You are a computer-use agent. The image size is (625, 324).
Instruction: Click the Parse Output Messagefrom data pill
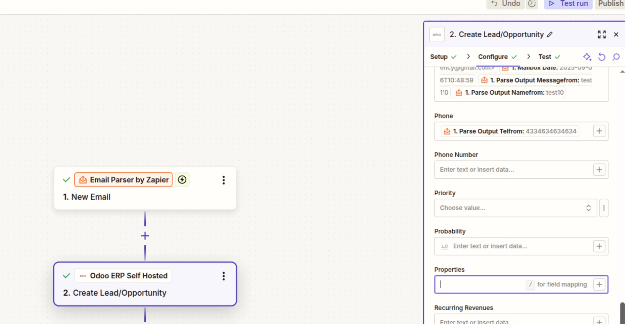click(x=536, y=80)
